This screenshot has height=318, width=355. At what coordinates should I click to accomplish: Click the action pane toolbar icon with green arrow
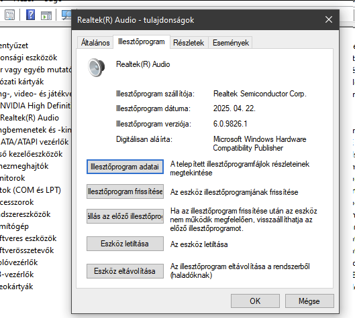click(46, 15)
